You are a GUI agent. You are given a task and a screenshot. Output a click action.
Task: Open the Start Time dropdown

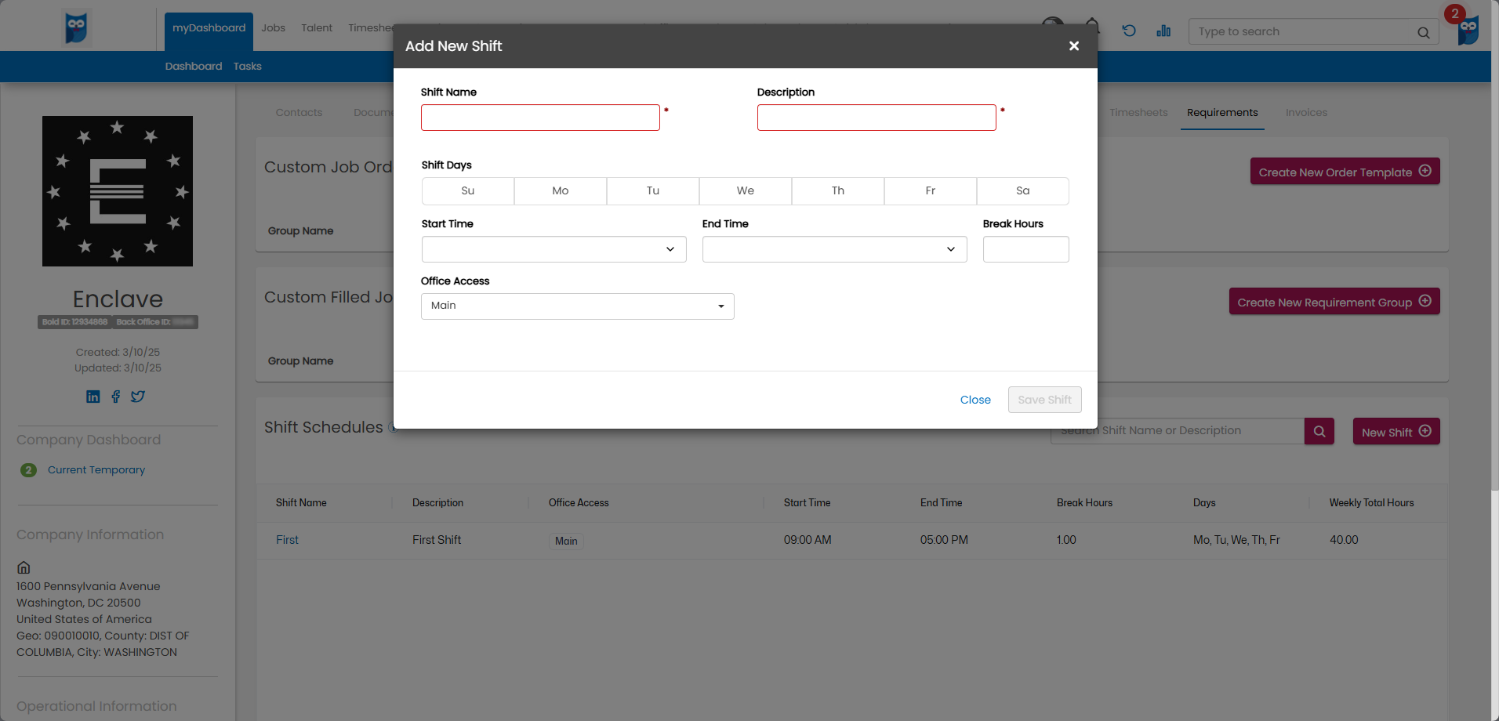[x=554, y=249]
